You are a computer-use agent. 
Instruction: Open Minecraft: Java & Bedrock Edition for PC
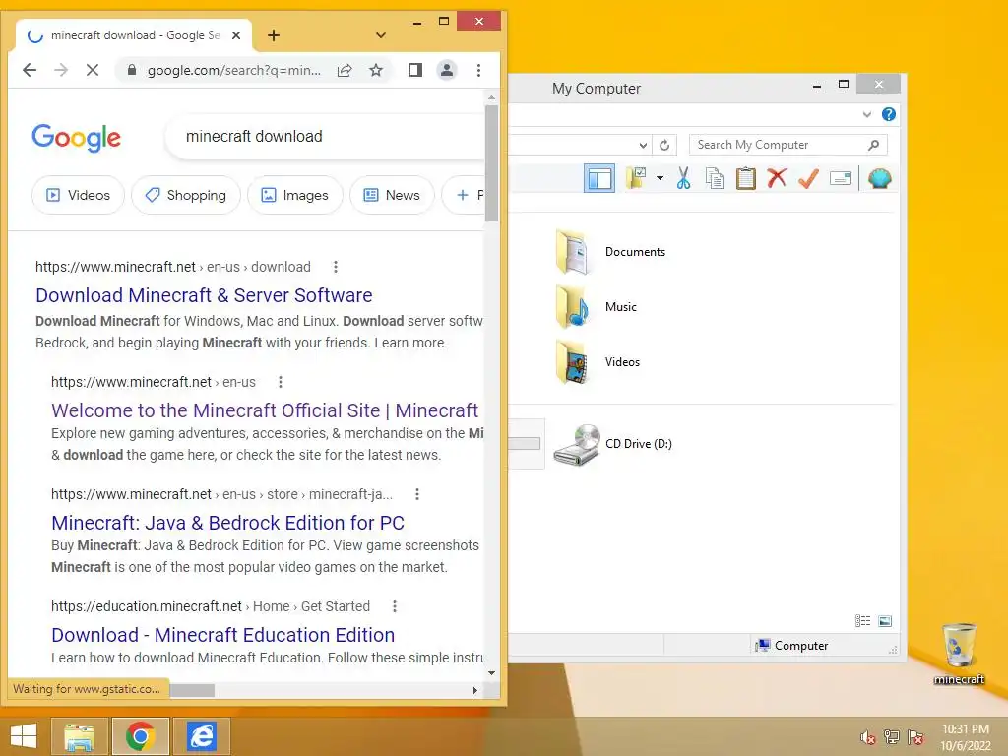(227, 523)
